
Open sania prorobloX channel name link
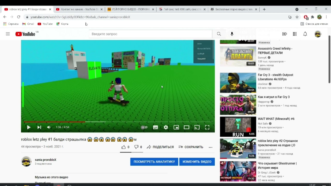point(46,160)
